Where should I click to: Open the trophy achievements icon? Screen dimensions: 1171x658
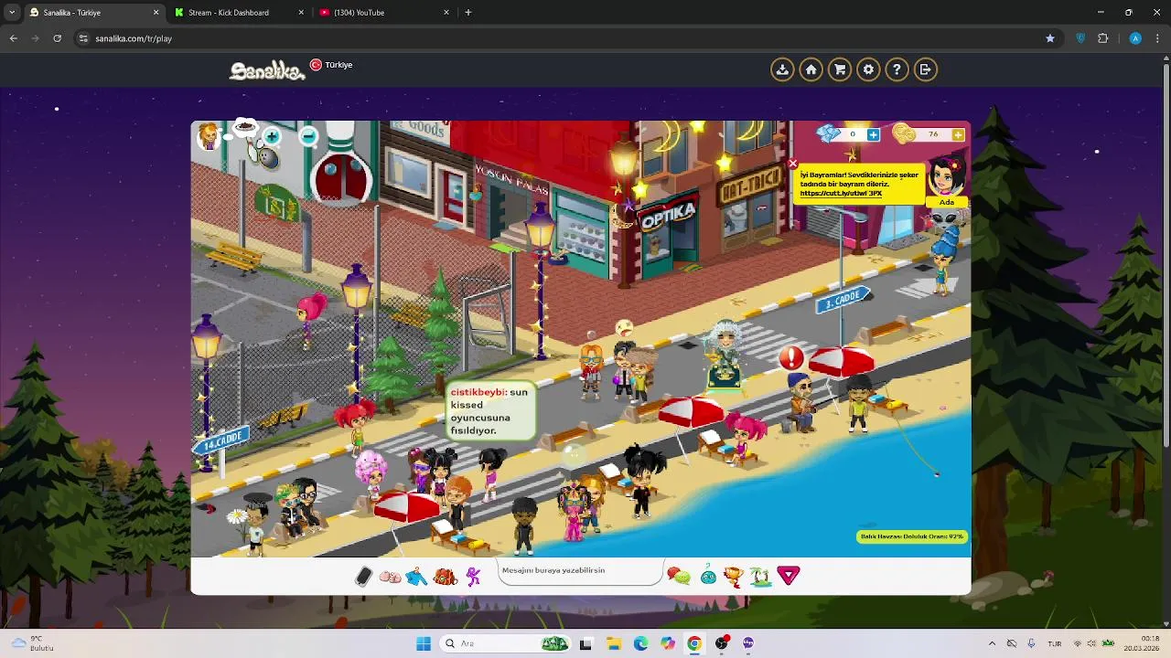(x=733, y=576)
